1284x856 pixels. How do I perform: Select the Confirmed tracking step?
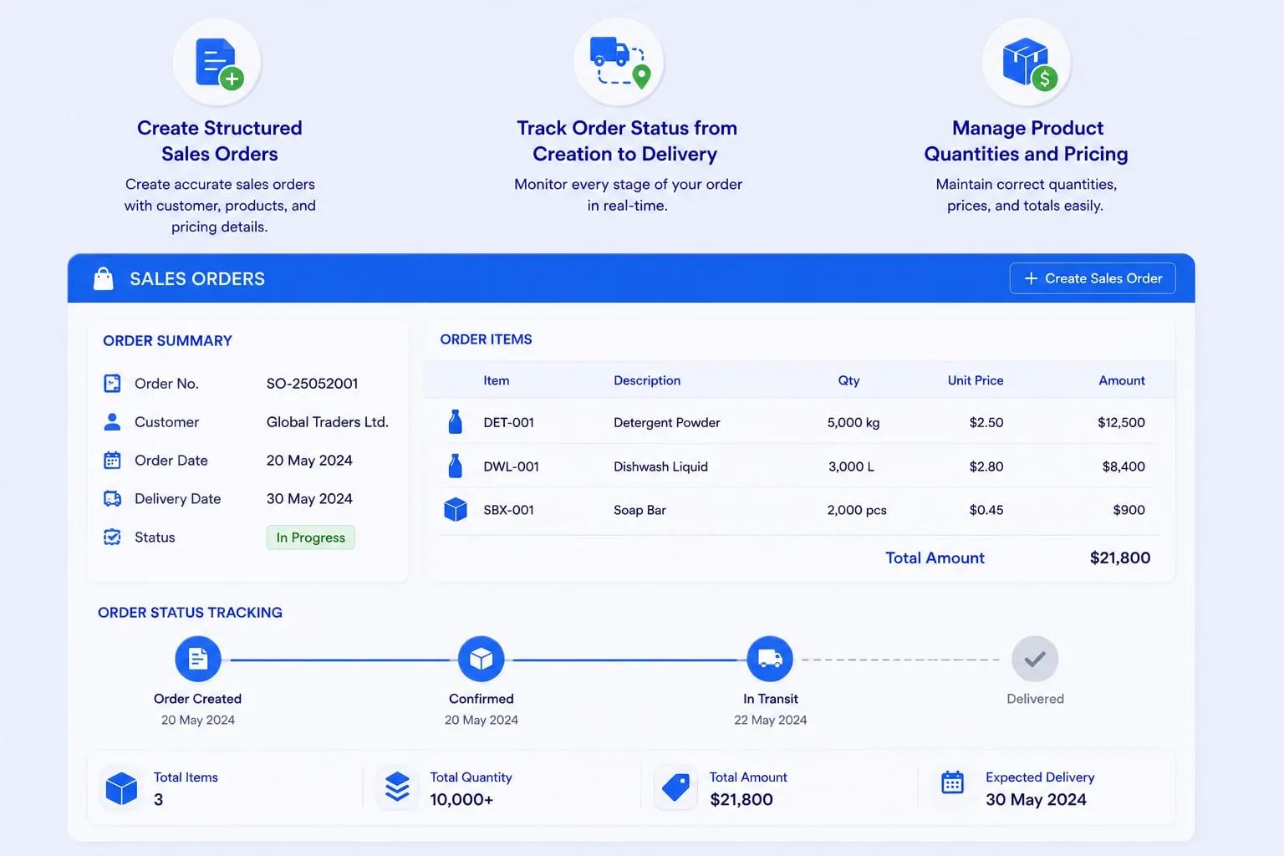(x=481, y=660)
